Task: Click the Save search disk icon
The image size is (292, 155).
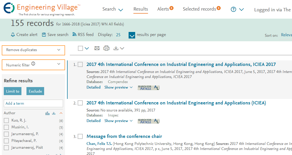Action: pyautogui.click(x=44, y=34)
